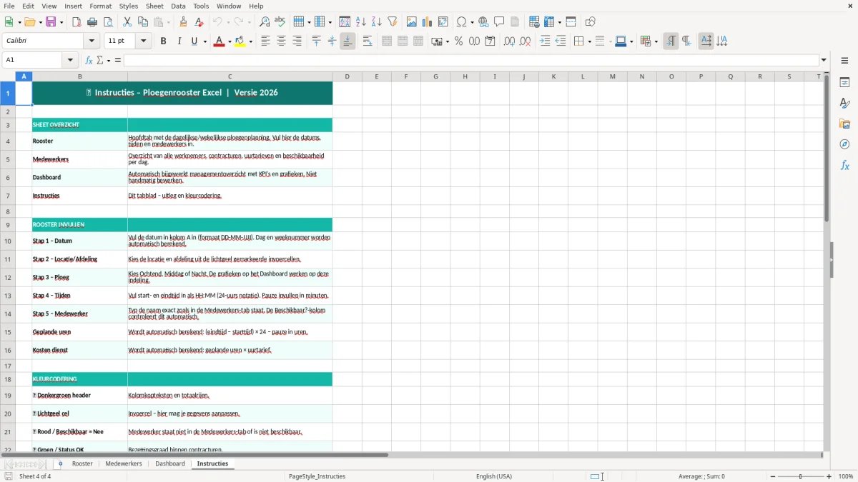Open the Format menu

pyautogui.click(x=101, y=6)
